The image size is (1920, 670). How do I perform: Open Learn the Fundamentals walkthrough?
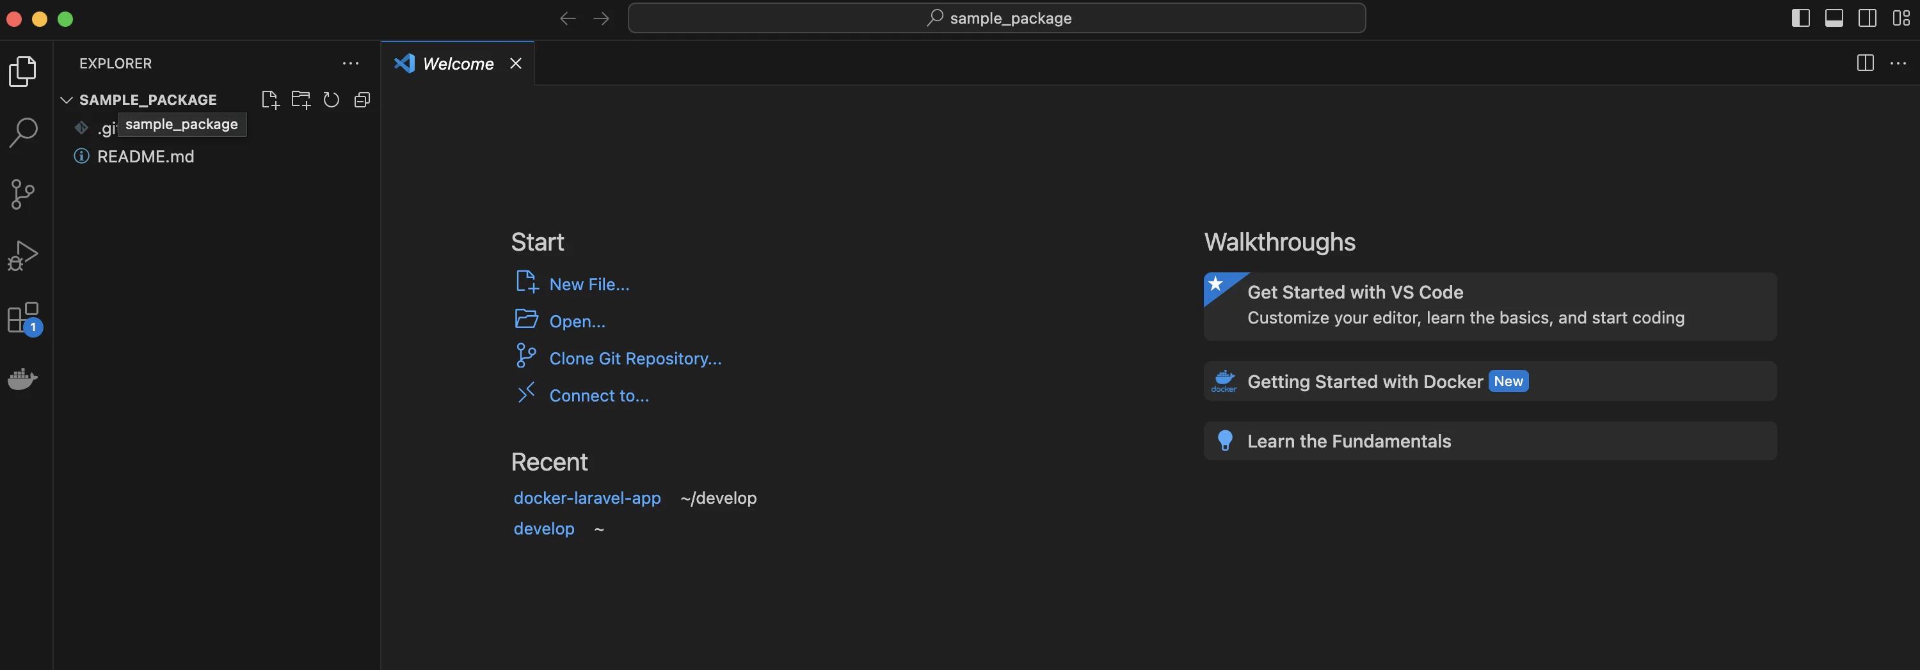tap(1490, 442)
